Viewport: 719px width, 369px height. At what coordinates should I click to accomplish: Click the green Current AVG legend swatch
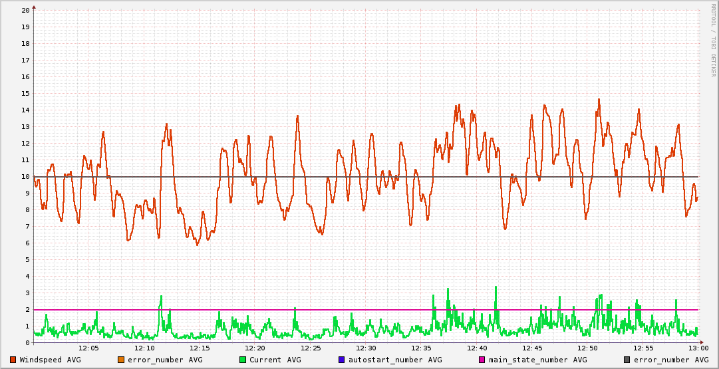(x=243, y=360)
